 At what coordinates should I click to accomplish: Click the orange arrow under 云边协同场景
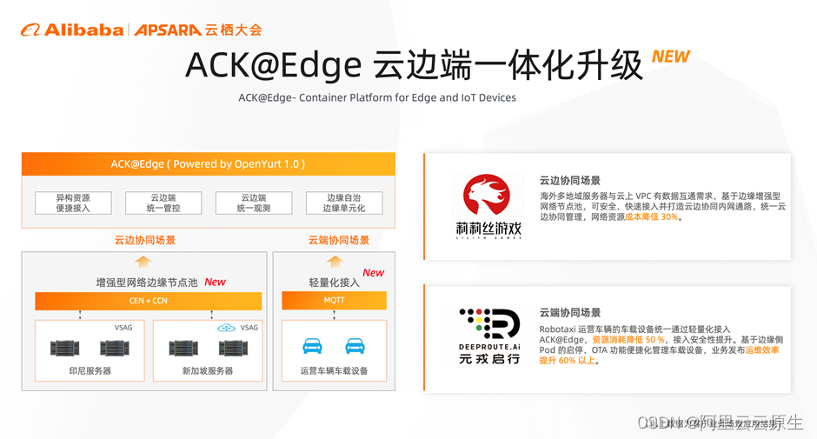click(143, 261)
